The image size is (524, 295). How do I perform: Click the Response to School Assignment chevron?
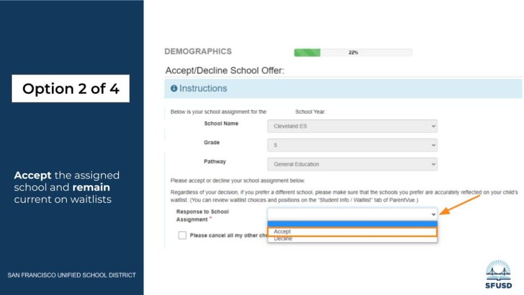point(433,214)
